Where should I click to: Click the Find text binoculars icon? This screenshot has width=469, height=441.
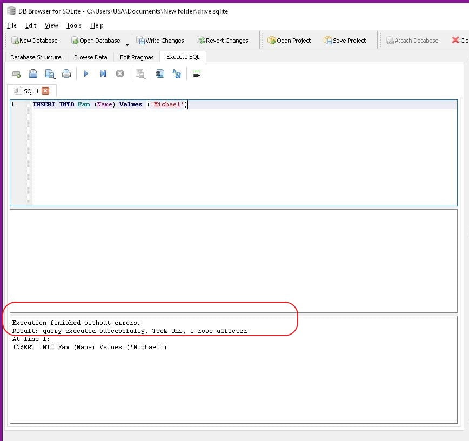[x=159, y=74]
